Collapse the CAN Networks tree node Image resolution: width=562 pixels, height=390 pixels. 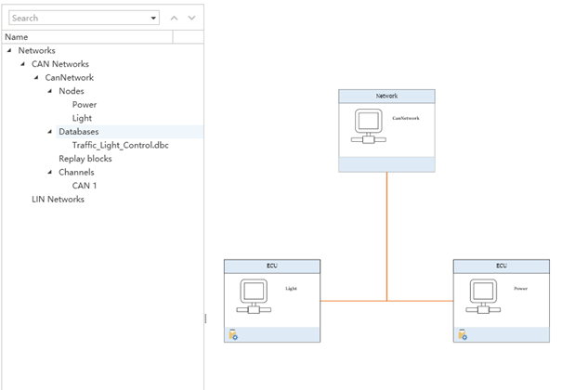[22, 64]
